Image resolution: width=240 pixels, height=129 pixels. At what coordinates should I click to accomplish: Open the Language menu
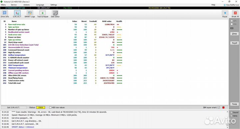[40, 5]
